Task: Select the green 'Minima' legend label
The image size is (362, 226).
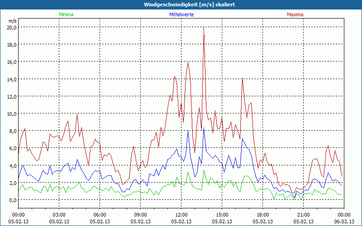Action: 66,14
